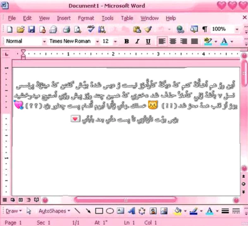This screenshot has height=226, width=248.
Task: Click the ruler tab selector L button
Action: point(6,54)
